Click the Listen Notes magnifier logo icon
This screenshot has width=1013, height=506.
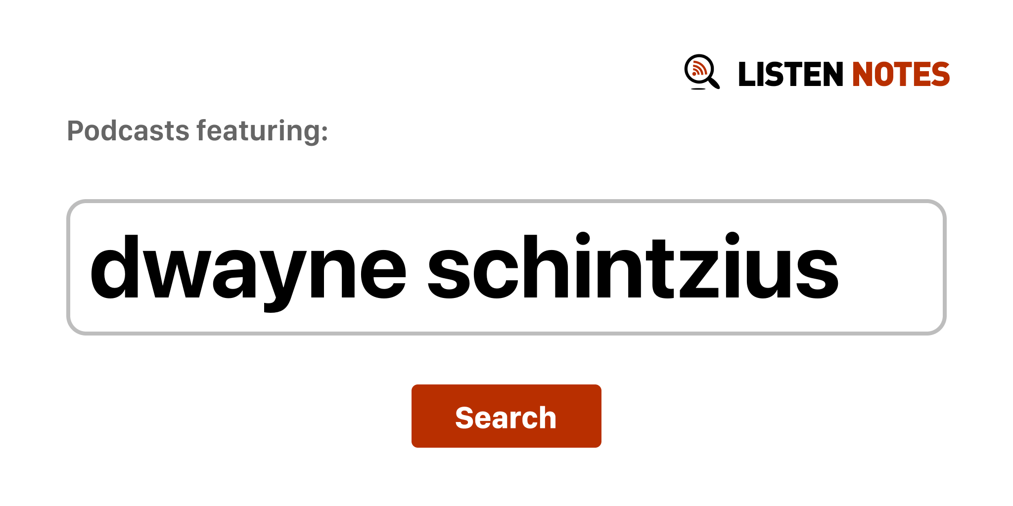pos(701,72)
